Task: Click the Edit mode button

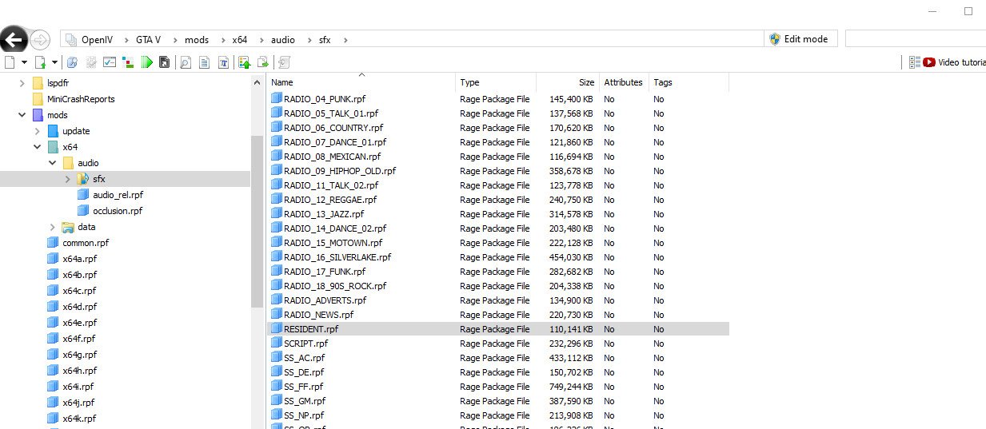Action: pyautogui.click(x=801, y=38)
